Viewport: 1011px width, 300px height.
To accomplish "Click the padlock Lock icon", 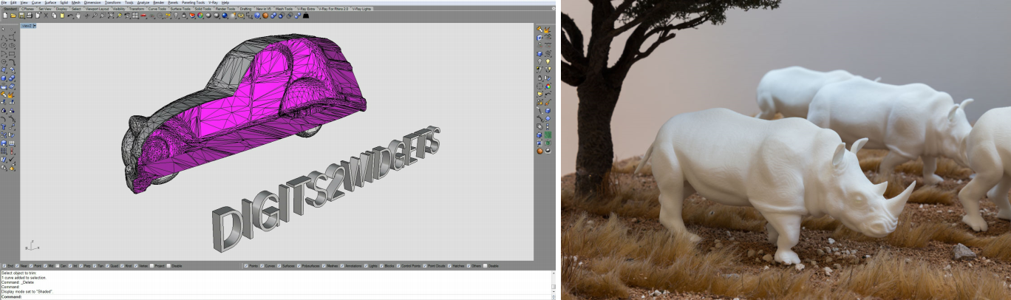I will pos(184,16).
